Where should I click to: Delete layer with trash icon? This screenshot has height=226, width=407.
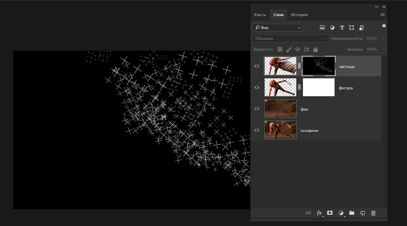click(x=373, y=213)
